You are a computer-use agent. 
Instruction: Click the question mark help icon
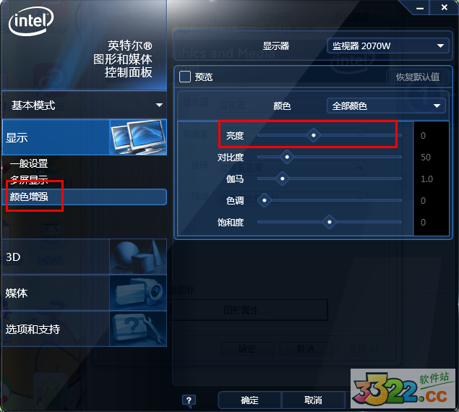[189, 400]
